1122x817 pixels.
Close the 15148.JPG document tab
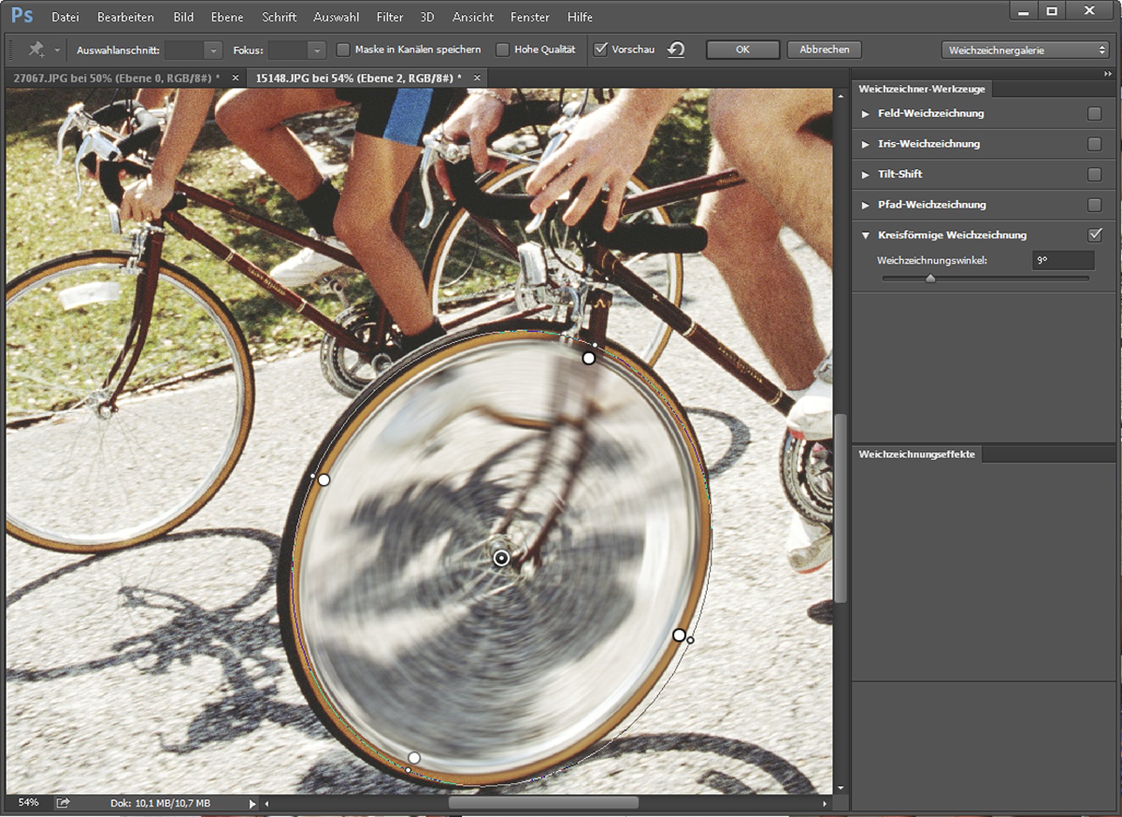click(477, 78)
